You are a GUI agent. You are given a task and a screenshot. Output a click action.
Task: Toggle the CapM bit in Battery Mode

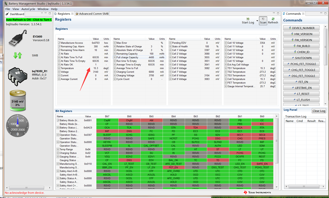[107, 121]
